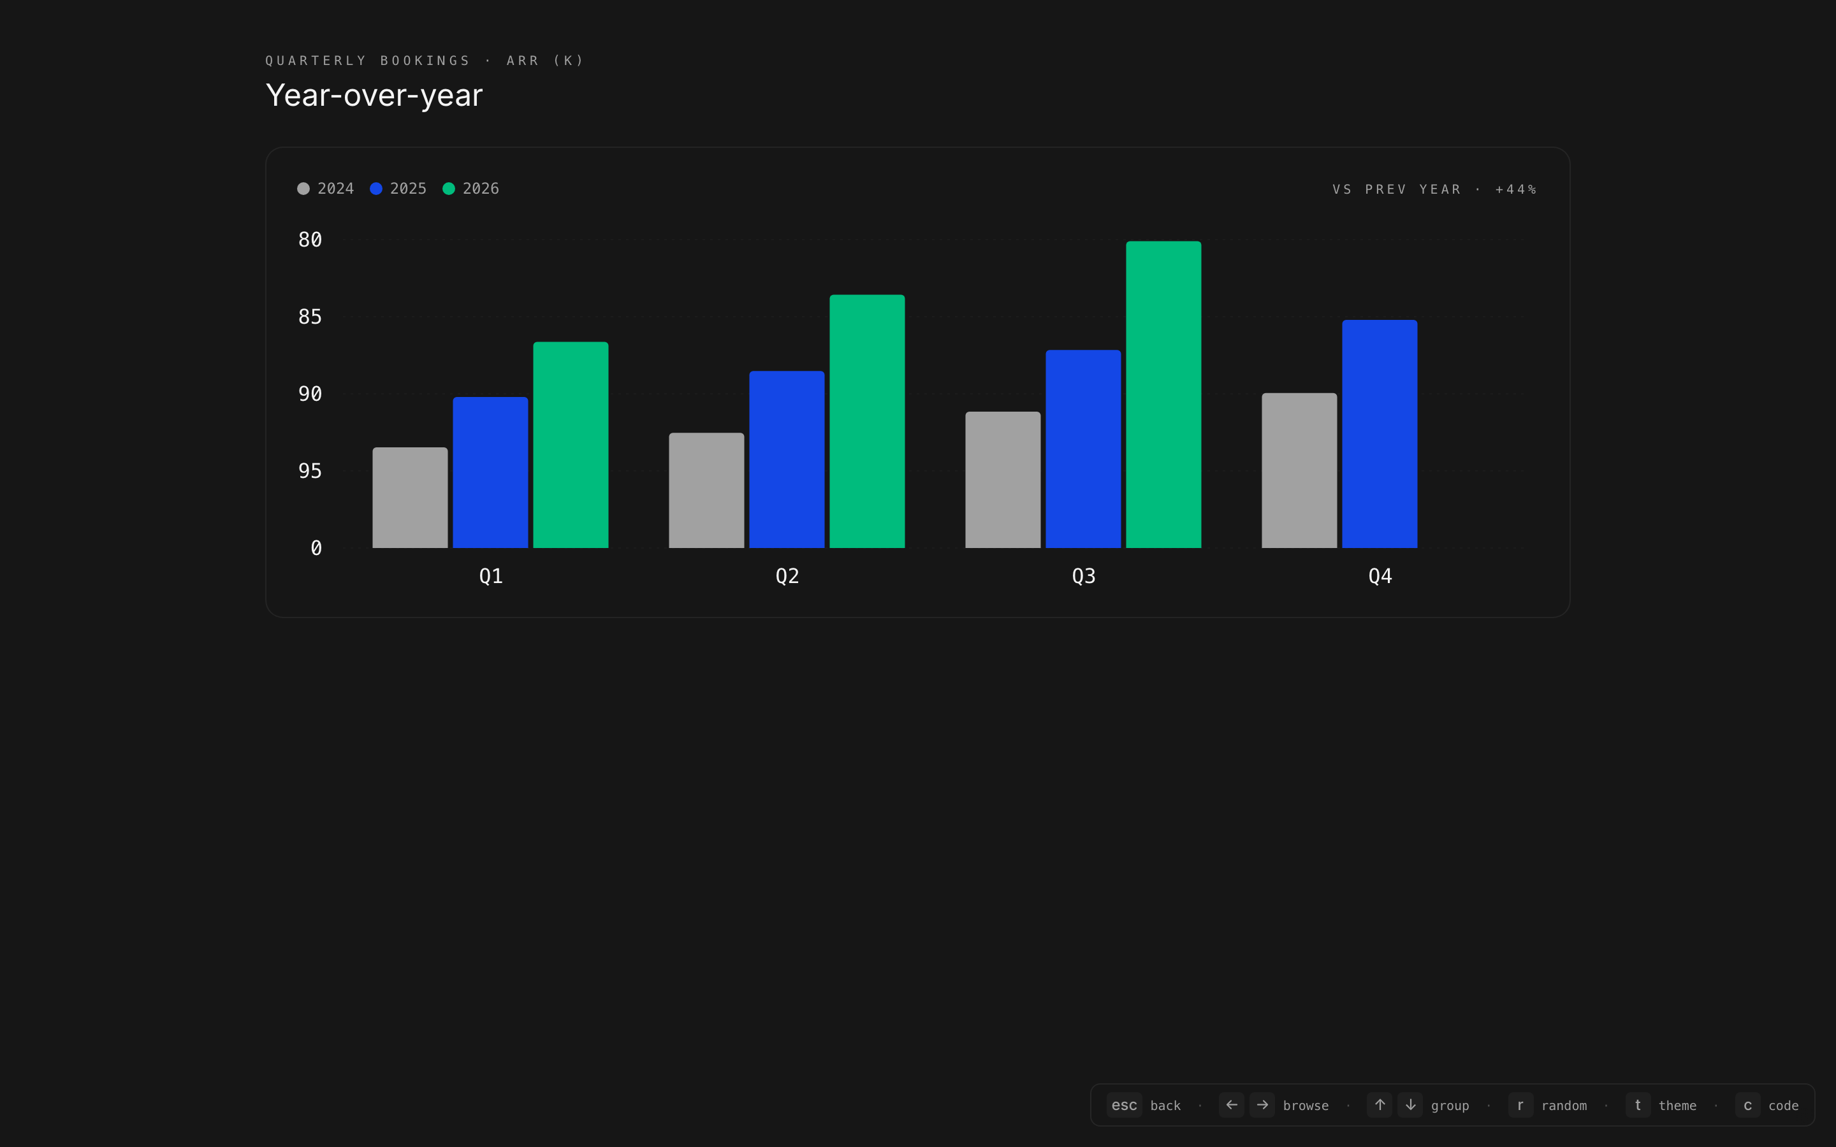Click the green Q2 2026 bar
Screen dimensions: 1836x1147
[x=866, y=421]
